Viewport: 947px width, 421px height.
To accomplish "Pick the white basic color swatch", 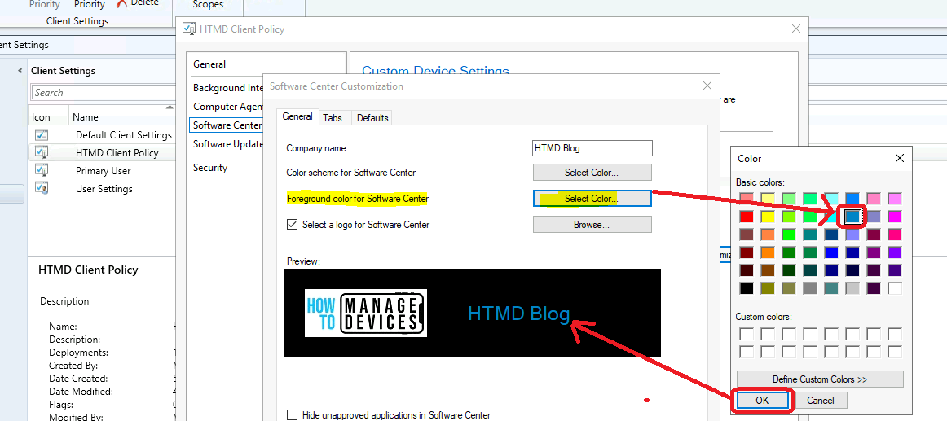I will pos(895,288).
